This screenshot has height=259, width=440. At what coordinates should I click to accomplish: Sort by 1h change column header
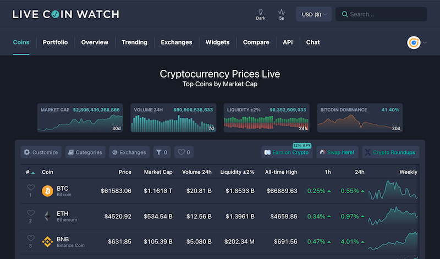point(328,172)
